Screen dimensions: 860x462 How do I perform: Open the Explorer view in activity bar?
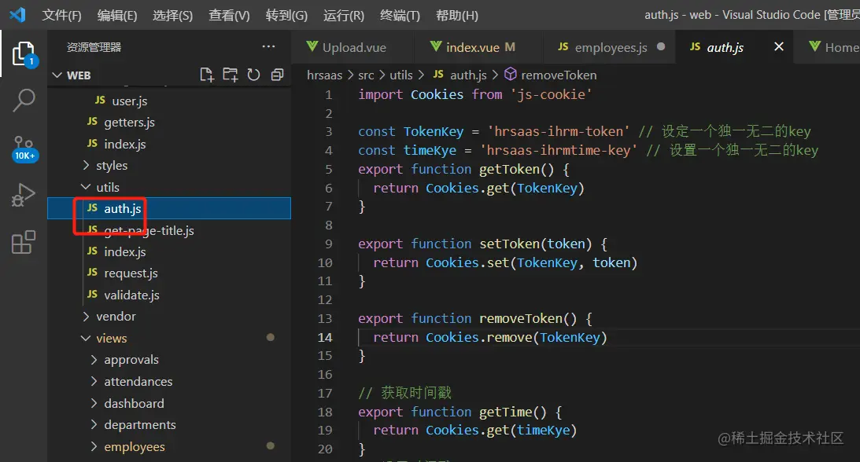(x=24, y=54)
